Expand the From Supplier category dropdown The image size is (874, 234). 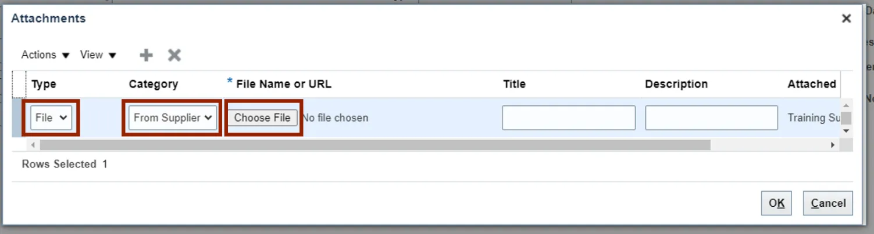coord(172,118)
